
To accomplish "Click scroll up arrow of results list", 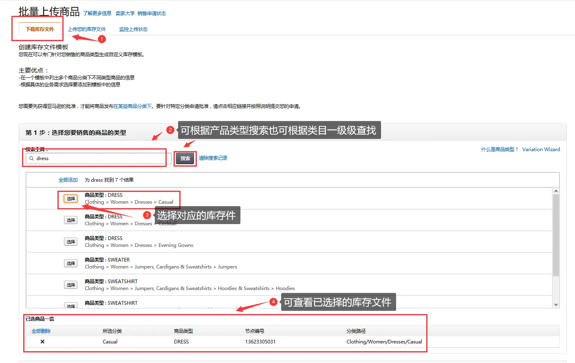I will point(556,191).
